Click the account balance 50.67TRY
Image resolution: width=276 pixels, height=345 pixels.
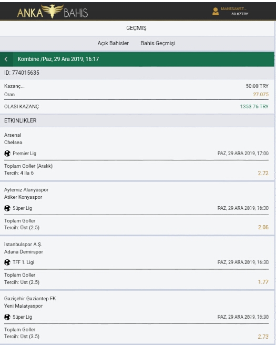[240, 14]
